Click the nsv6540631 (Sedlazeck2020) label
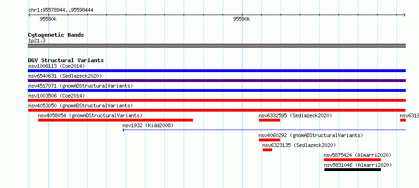This screenshot has width=419, height=188. coord(65,76)
